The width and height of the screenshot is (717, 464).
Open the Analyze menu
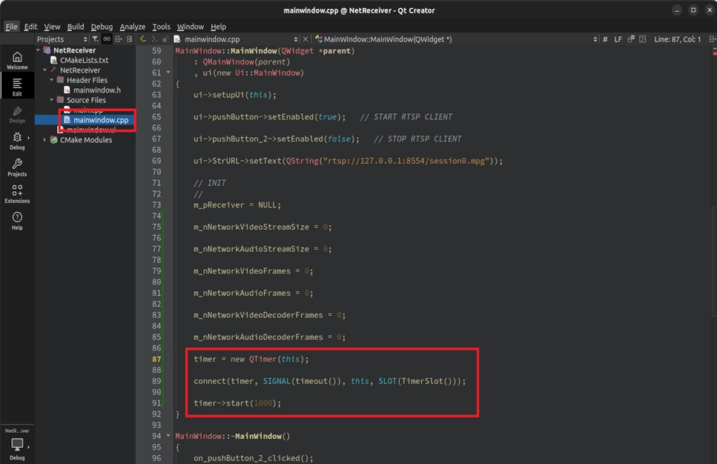tap(133, 27)
